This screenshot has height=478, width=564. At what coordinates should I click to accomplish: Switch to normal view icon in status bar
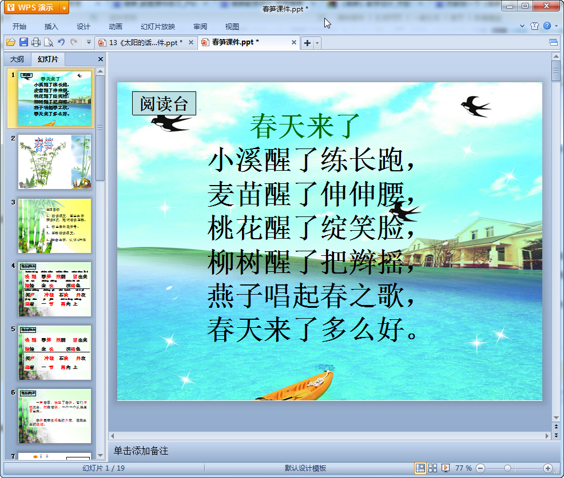click(x=420, y=468)
